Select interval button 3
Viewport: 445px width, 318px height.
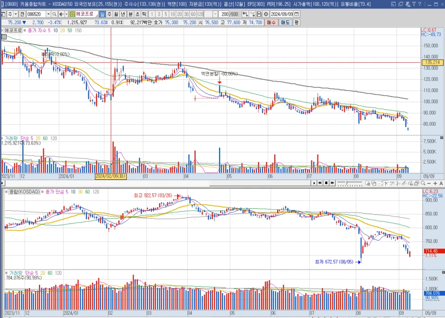(159, 14)
